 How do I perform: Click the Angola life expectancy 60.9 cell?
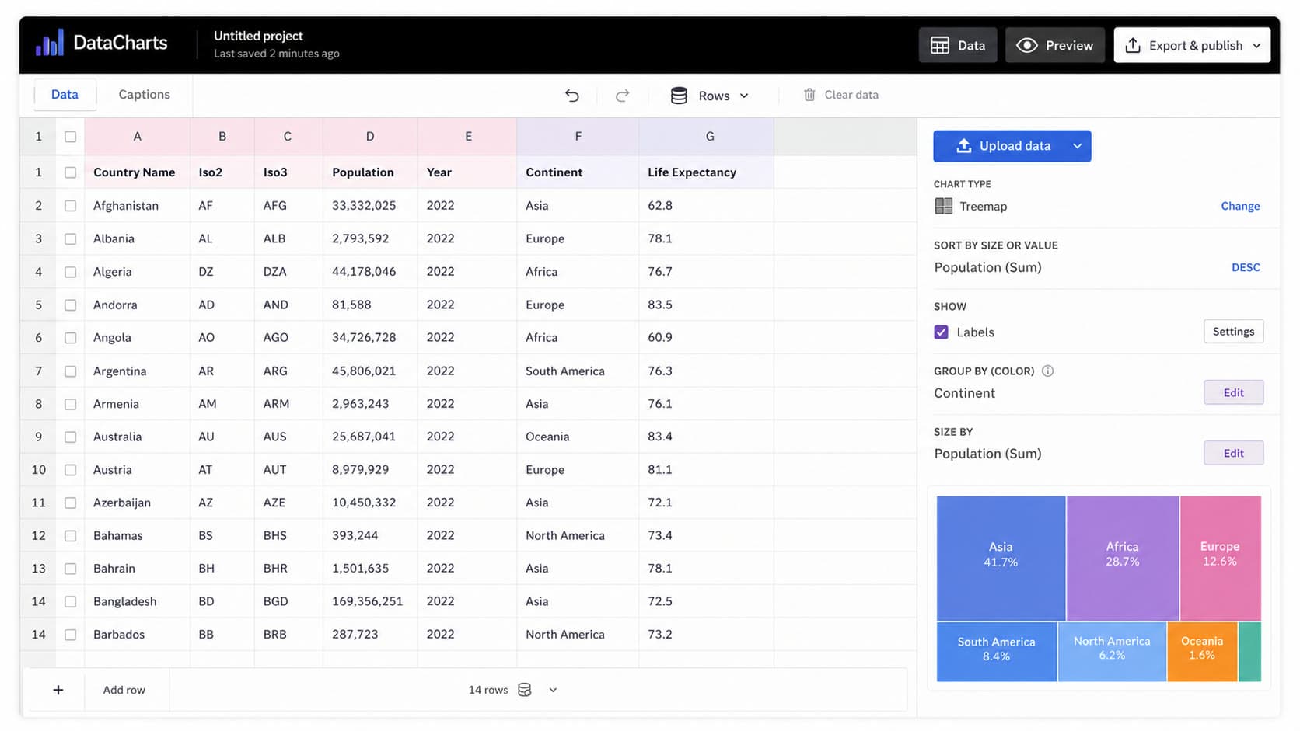[x=706, y=338]
